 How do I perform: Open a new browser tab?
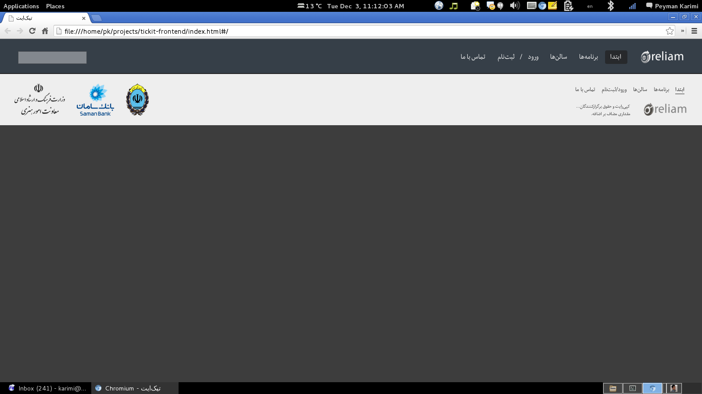click(x=97, y=18)
